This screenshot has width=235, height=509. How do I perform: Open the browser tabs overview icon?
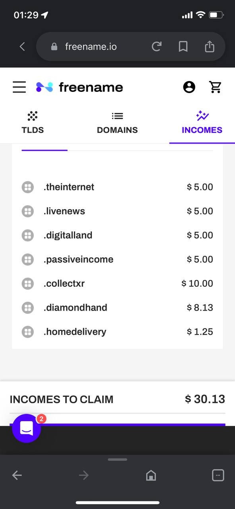tap(218, 475)
